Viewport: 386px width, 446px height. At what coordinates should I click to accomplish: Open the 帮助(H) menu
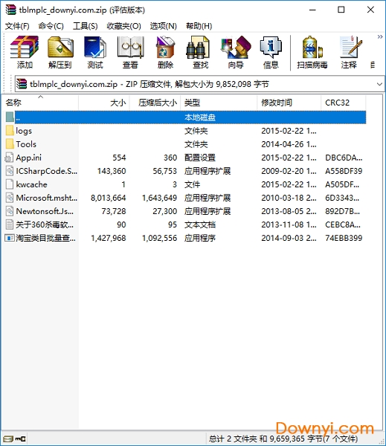pos(199,26)
